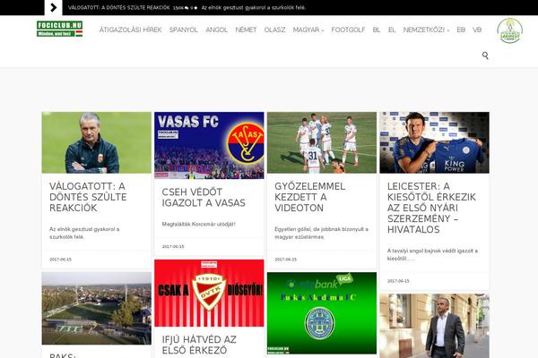538x358 pixels.
Task: Expand the Nemzetközi dropdown menu
Action: click(426, 30)
